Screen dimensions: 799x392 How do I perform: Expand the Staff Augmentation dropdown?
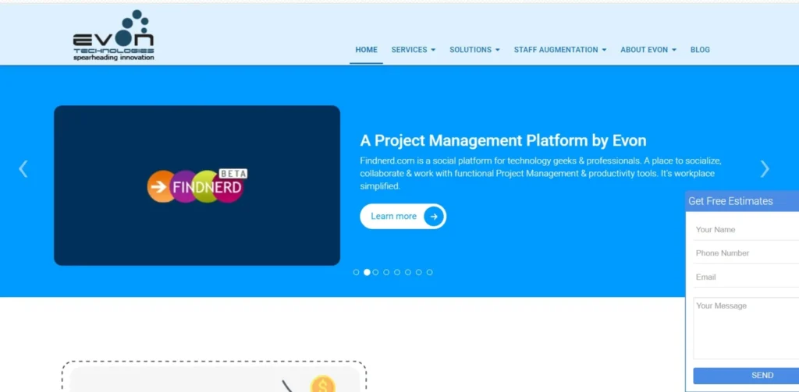pos(560,50)
